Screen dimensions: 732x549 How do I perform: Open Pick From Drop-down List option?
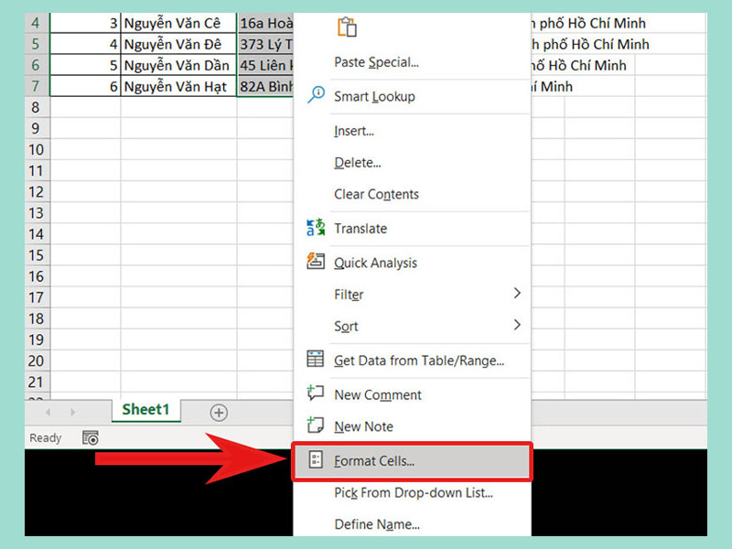(x=414, y=492)
